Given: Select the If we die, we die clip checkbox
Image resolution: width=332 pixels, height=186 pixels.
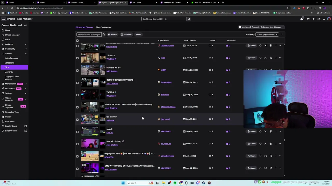Looking at the screenshot, I should click(x=77, y=70).
